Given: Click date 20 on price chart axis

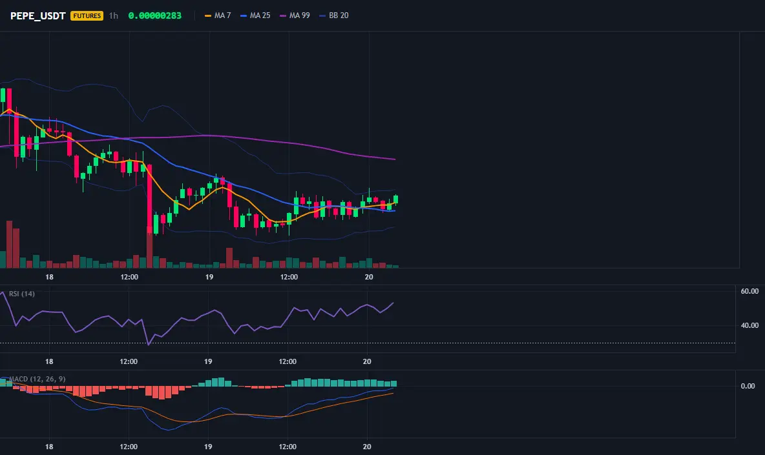Looking at the screenshot, I should [369, 277].
